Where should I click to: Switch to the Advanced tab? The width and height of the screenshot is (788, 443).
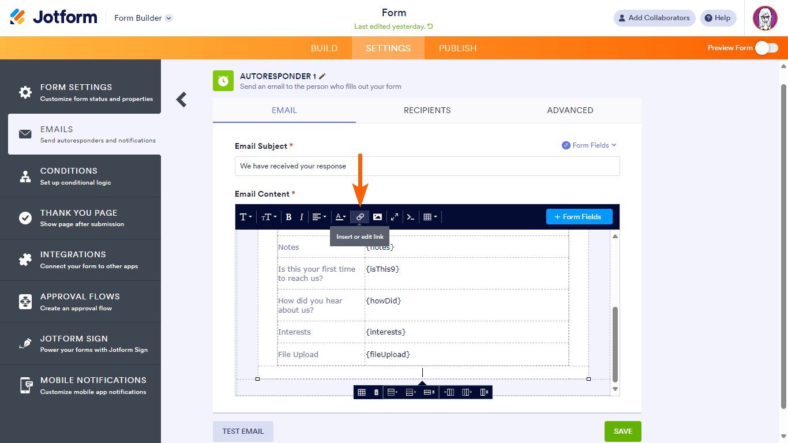570,110
